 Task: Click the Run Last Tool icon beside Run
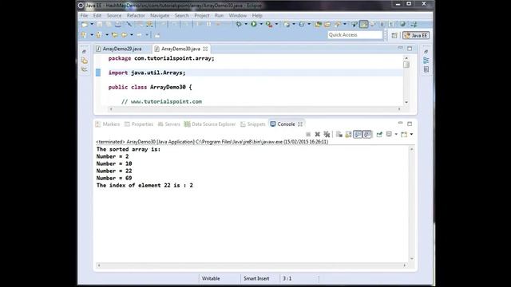[269, 25]
